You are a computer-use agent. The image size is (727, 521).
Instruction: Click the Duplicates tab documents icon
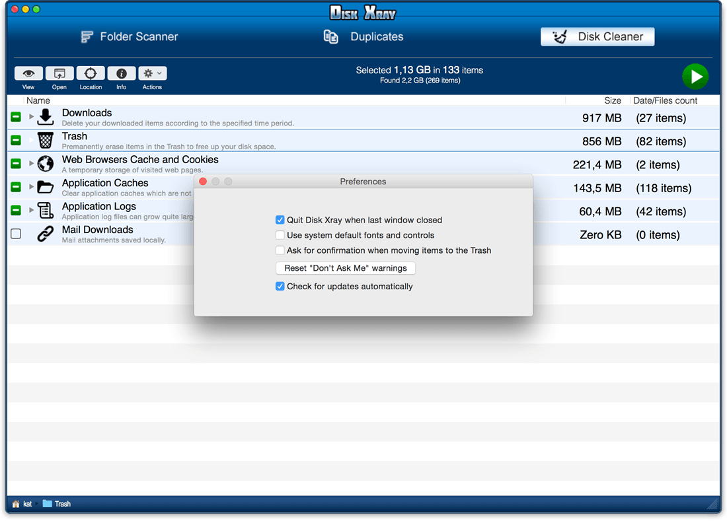pos(330,36)
